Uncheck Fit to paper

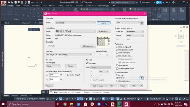coord(87,63)
